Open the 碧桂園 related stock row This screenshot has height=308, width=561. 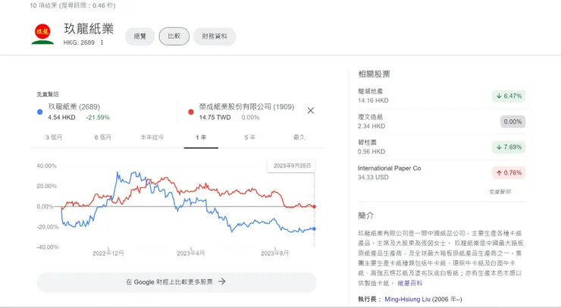coord(441,147)
